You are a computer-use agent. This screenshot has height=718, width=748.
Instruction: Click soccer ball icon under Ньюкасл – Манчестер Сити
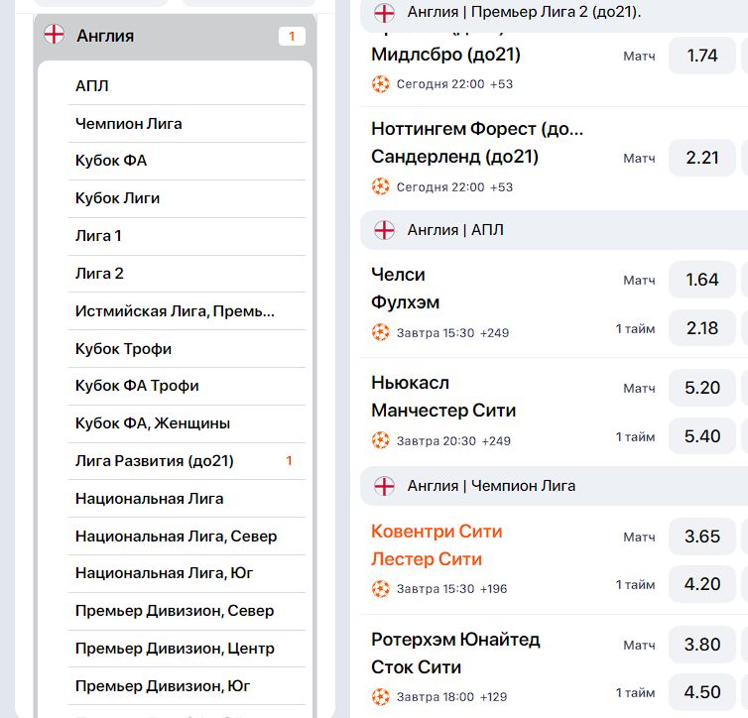click(x=381, y=440)
